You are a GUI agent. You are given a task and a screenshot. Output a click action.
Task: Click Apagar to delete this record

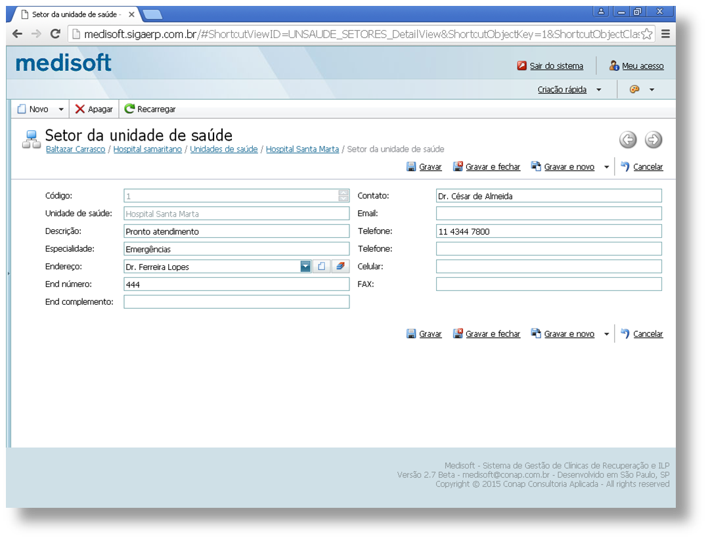click(94, 109)
